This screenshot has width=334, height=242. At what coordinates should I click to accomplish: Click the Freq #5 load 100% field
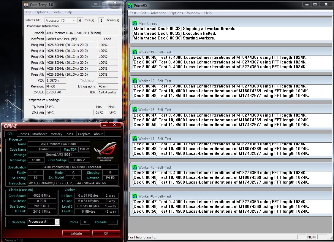pos(108,74)
